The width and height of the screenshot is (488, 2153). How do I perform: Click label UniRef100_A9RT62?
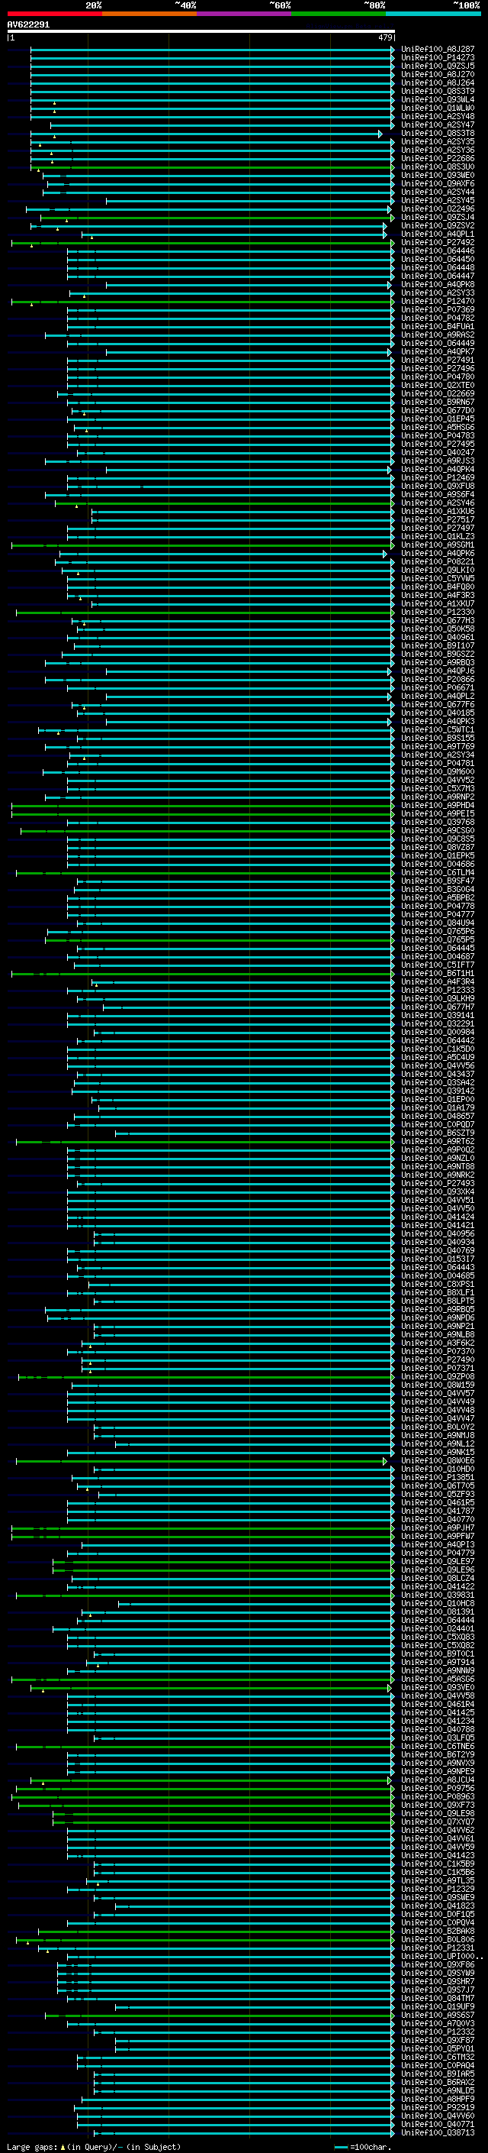(438, 1142)
